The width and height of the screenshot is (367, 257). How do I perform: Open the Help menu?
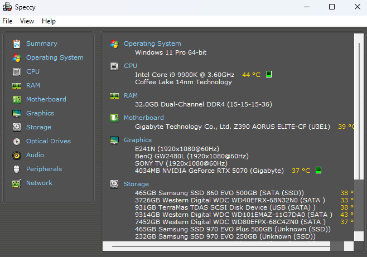(x=49, y=21)
